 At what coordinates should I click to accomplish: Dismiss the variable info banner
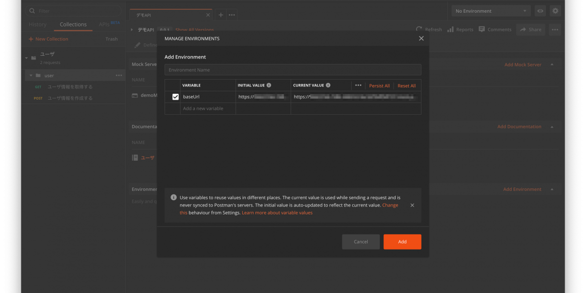(x=412, y=206)
